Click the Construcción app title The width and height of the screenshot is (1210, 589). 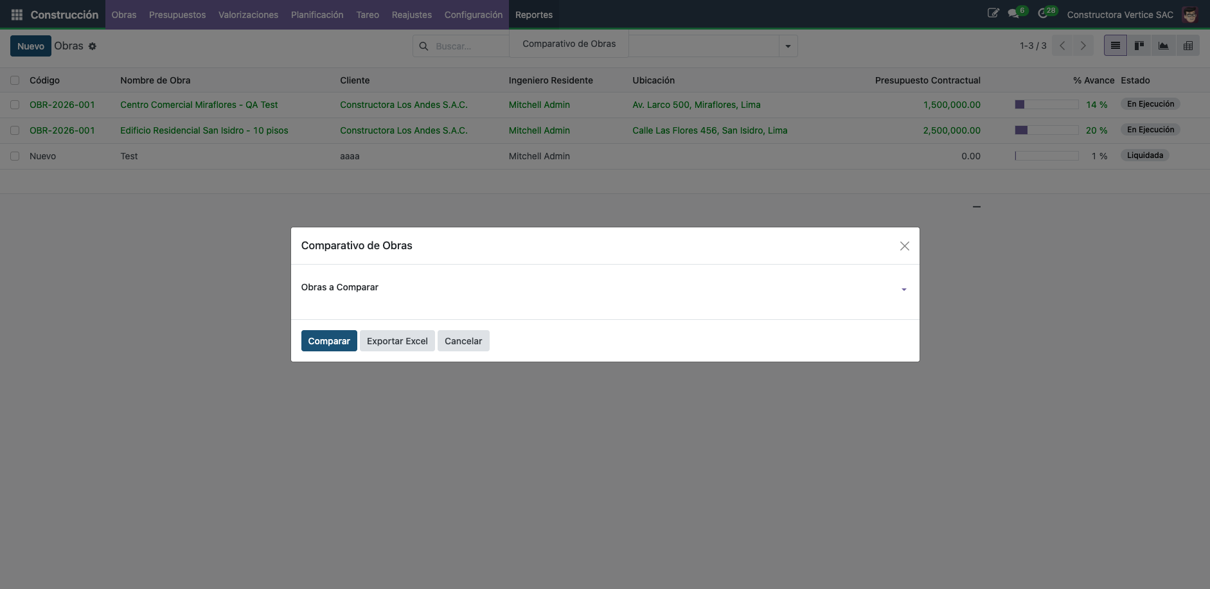pos(64,14)
